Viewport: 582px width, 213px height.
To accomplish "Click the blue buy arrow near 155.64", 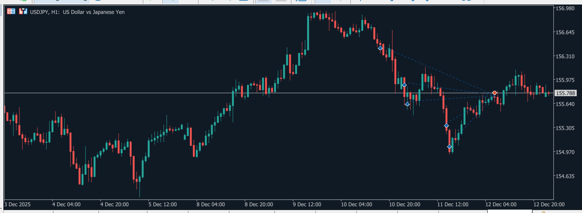I will click(x=407, y=104).
